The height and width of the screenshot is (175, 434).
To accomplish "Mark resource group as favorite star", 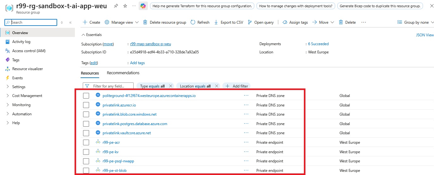I will pyautogui.click(x=125, y=6).
